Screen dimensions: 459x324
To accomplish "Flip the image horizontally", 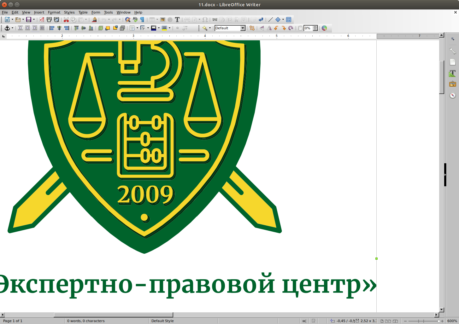I will tap(269, 28).
